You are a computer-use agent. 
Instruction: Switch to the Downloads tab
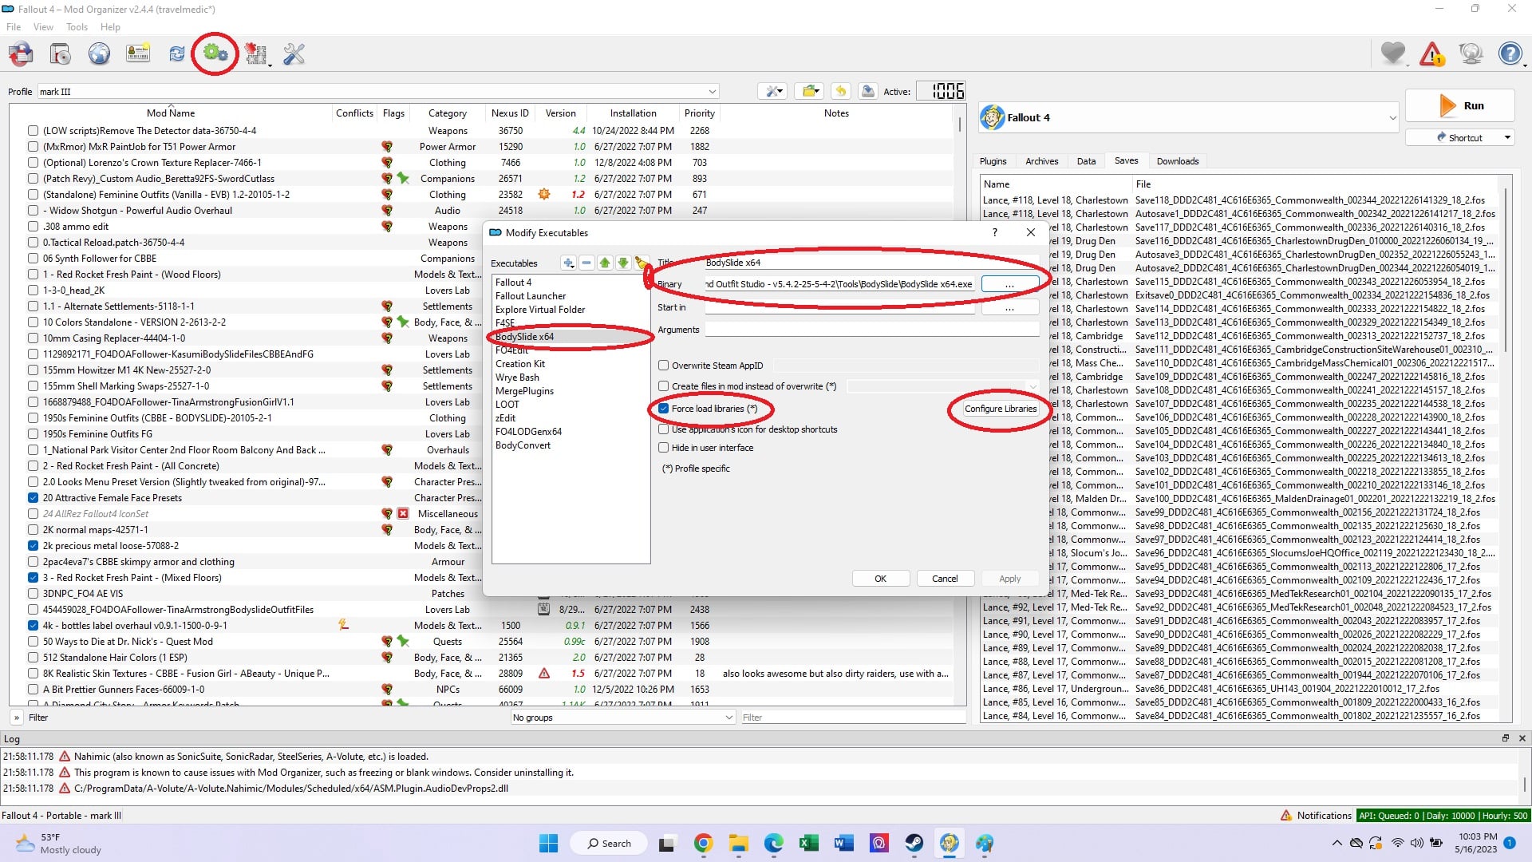click(x=1178, y=161)
